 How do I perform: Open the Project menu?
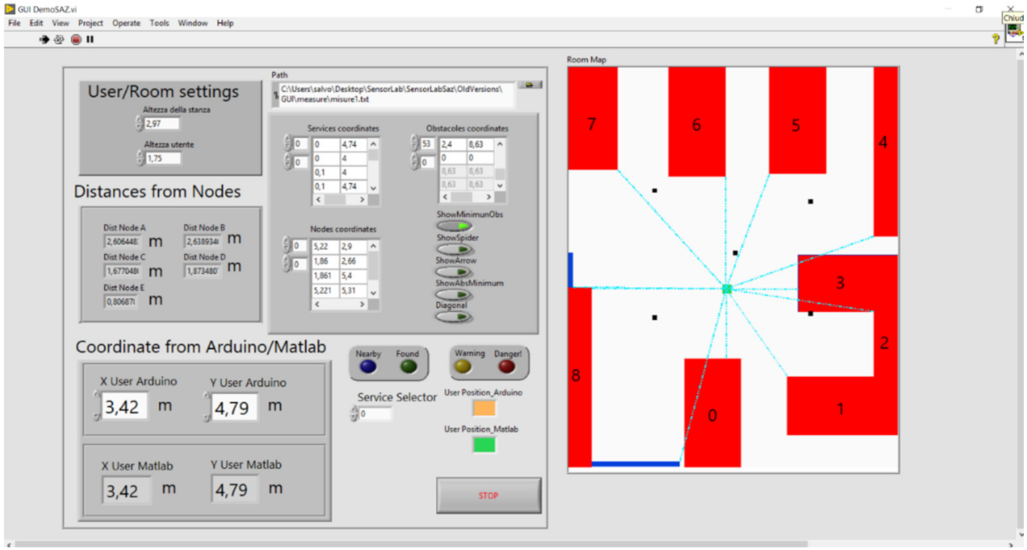point(90,23)
